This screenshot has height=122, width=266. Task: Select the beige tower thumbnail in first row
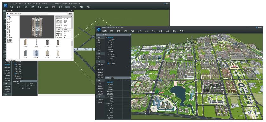tap(25, 42)
